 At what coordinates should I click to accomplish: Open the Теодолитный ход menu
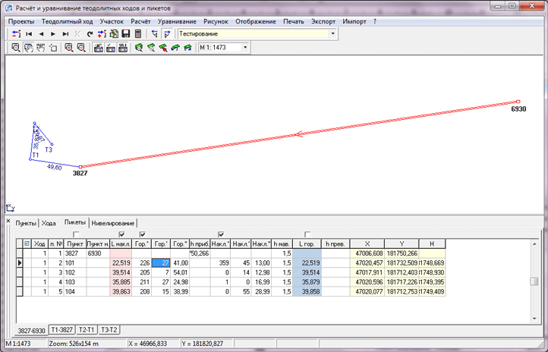click(67, 21)
